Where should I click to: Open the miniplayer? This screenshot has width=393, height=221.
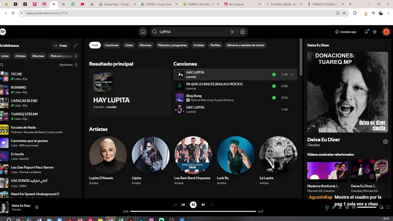coord(381,207)
